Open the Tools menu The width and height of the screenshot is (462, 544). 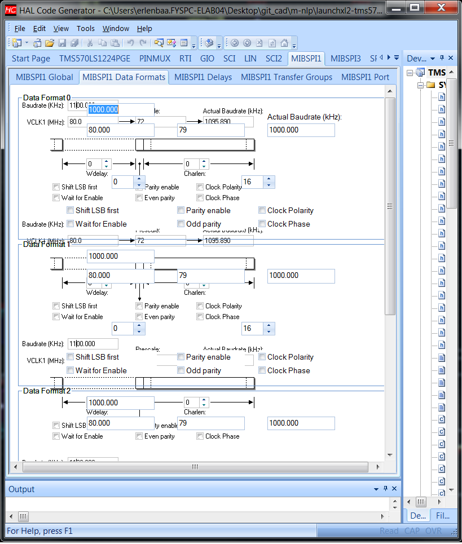click(85, 28)
